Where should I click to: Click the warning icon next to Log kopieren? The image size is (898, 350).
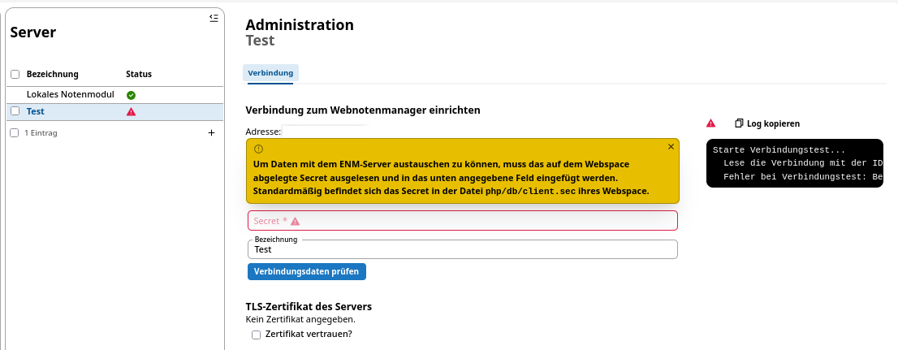pos(710,123)
